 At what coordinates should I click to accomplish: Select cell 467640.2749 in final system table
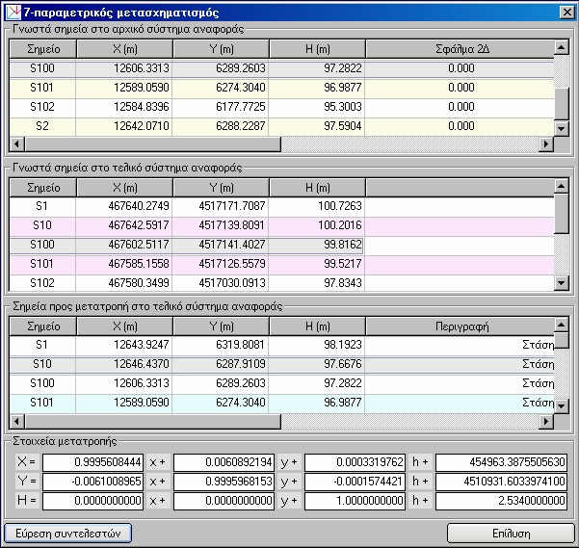(x=124, y=206)
